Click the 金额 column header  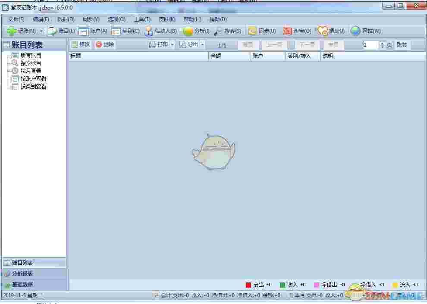point(229,56)
